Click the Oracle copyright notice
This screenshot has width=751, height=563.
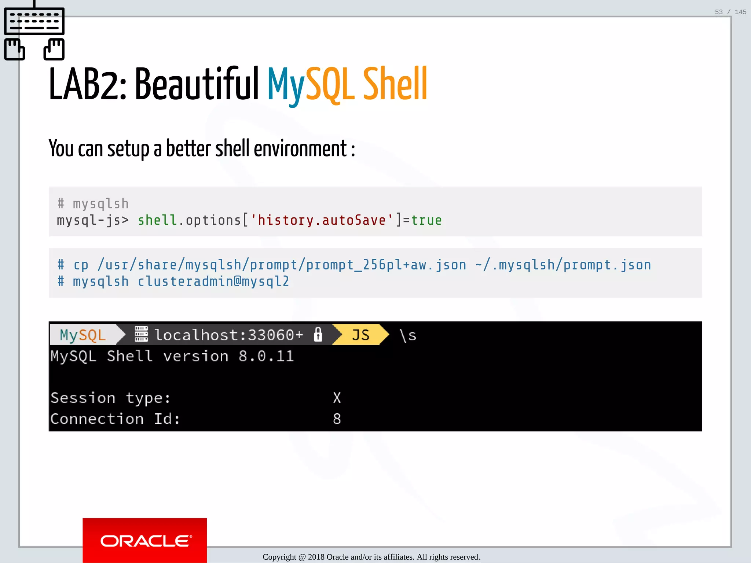tap(371, 557)
